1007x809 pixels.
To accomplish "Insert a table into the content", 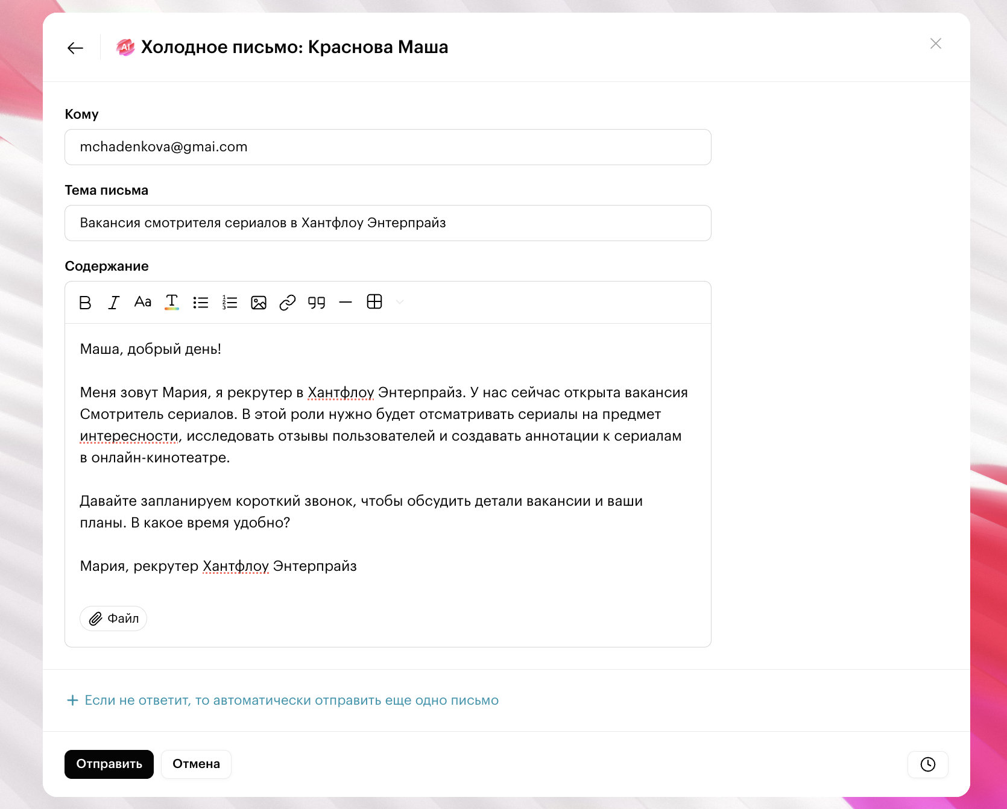I will click(x=374, y=302).
